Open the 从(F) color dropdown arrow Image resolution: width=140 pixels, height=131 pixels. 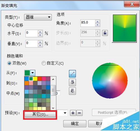click(x=32, y=73)
